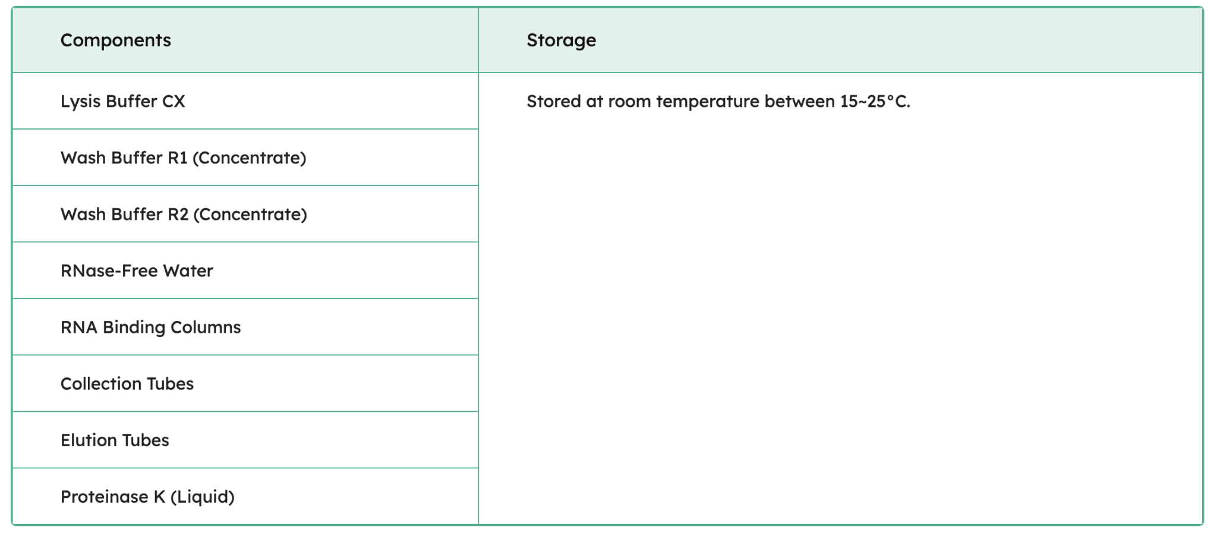This screenshot has width=1217, height=533.
Task: Select the Lysis Buffer CX row
Action: click(122, 102)
